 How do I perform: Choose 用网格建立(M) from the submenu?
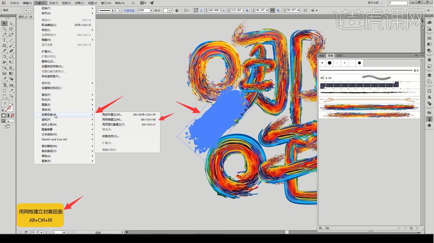[x=112, y=119]
